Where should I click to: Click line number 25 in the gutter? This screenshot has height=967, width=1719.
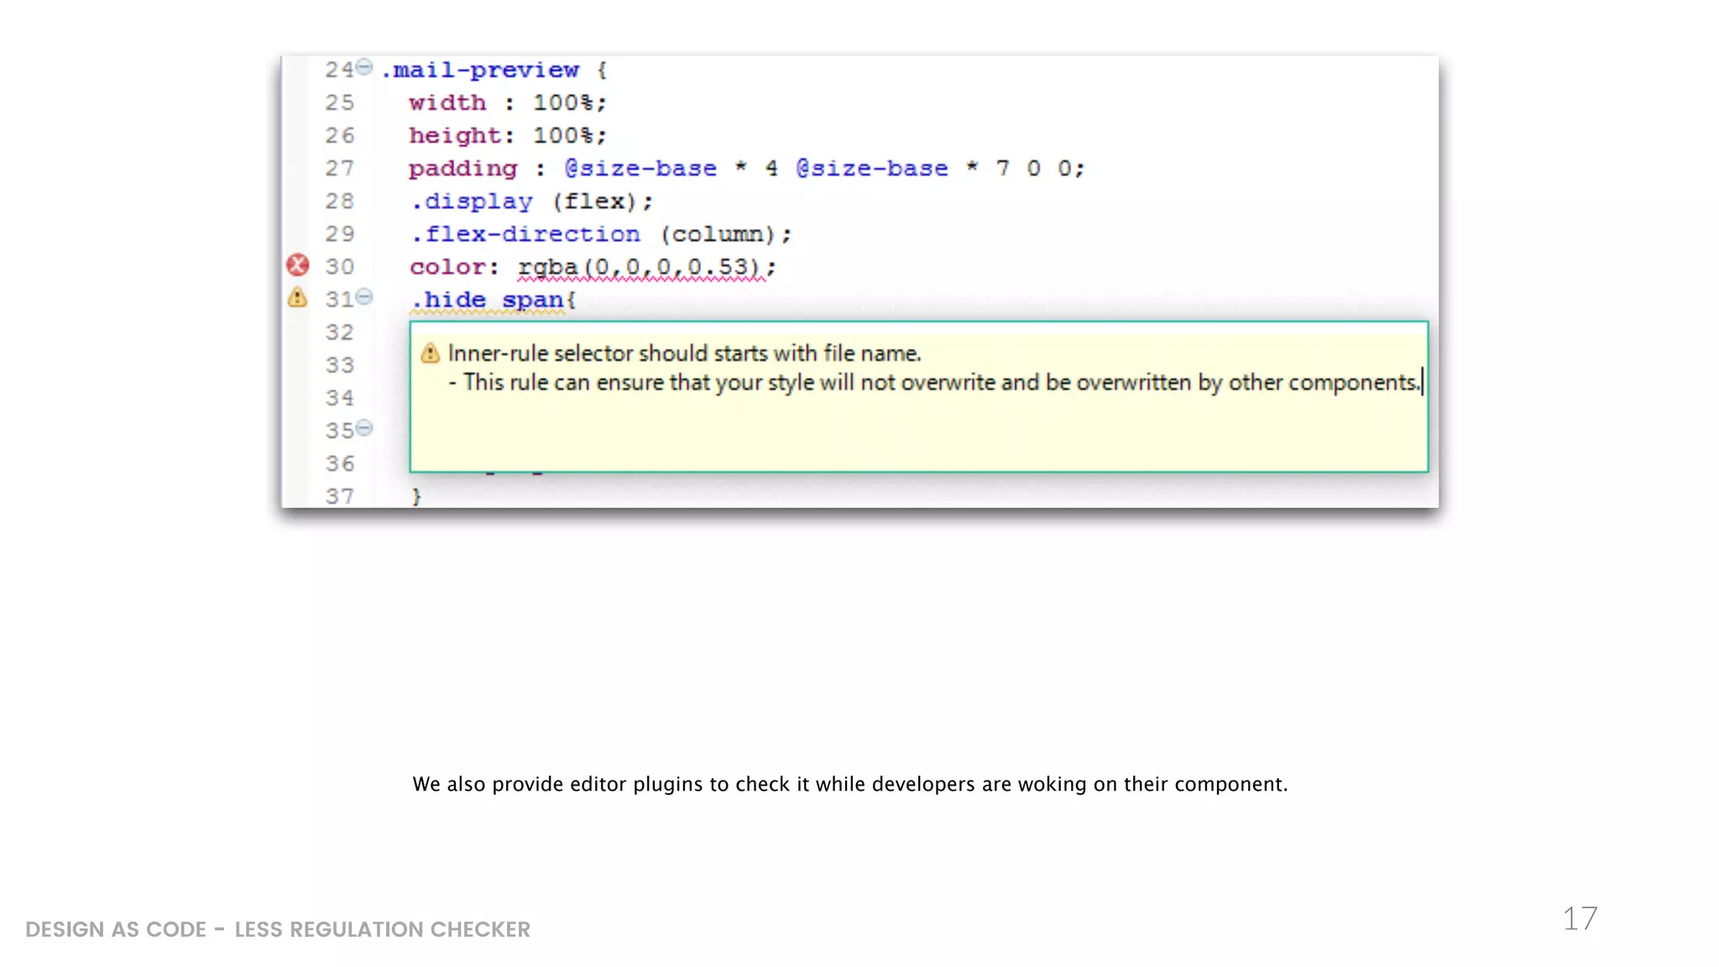click(x=339, y=102)
